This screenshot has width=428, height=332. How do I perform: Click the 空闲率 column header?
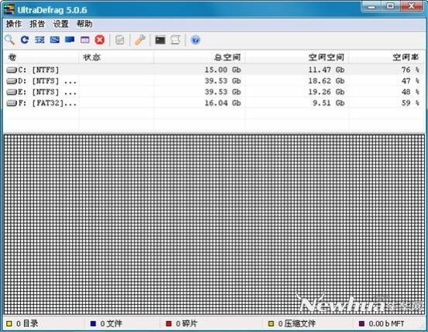pyautogui.click(x=386, y=57)
